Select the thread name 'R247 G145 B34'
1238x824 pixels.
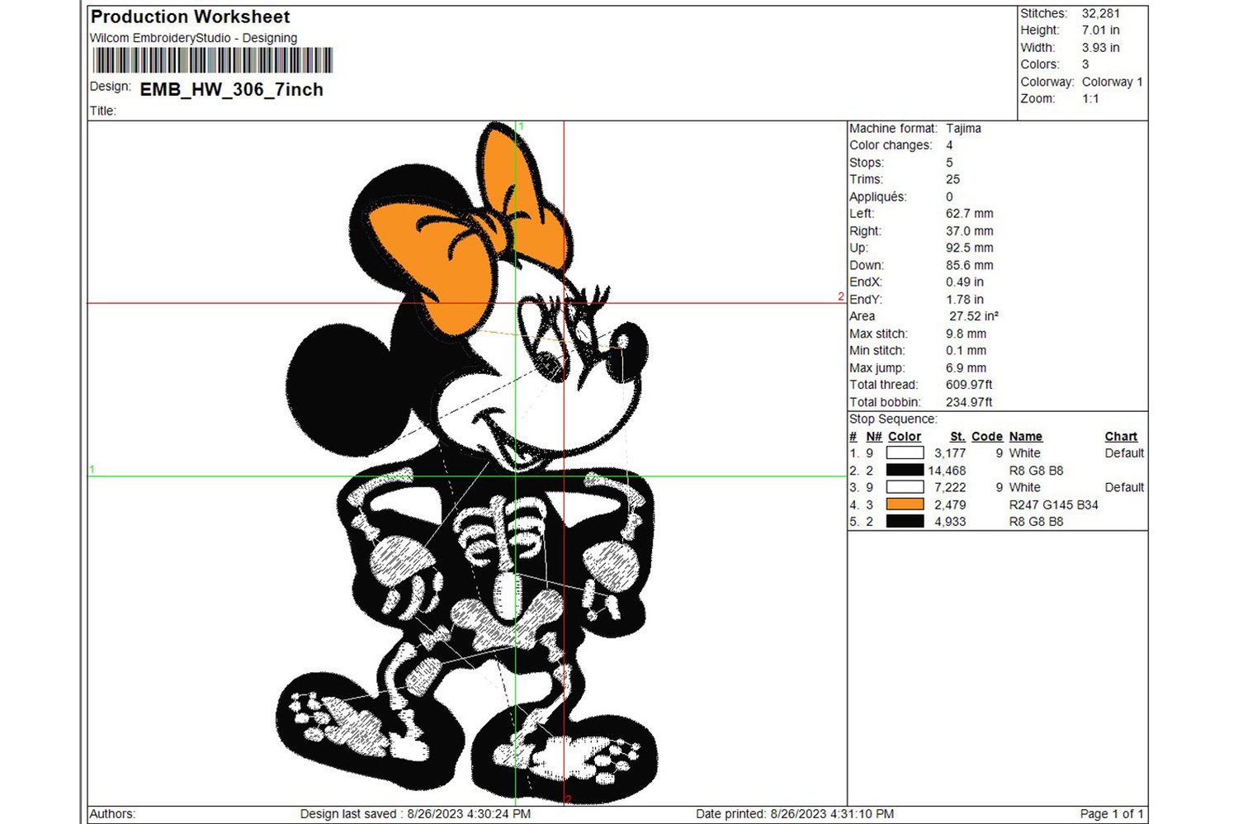tap(1054, 504)
